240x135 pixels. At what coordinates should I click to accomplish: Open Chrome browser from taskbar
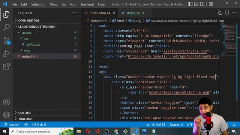tap(116, 131)
